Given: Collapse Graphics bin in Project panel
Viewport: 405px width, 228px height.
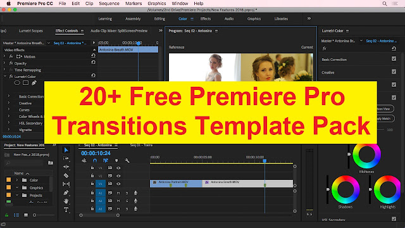Looking at the screenshot, I should coord(17,187).
